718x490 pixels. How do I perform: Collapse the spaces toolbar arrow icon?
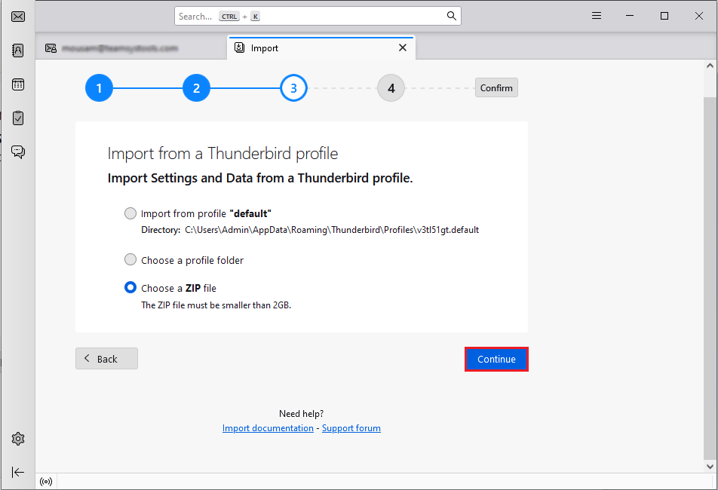[18, 472]
